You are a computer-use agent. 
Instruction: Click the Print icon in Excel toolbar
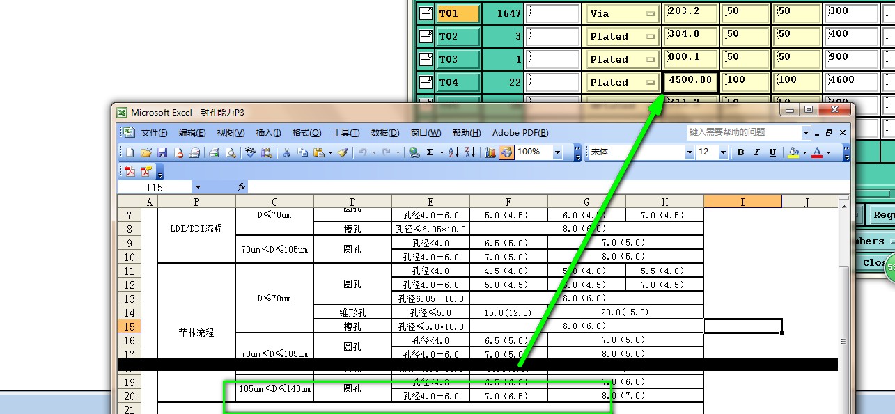215,152
